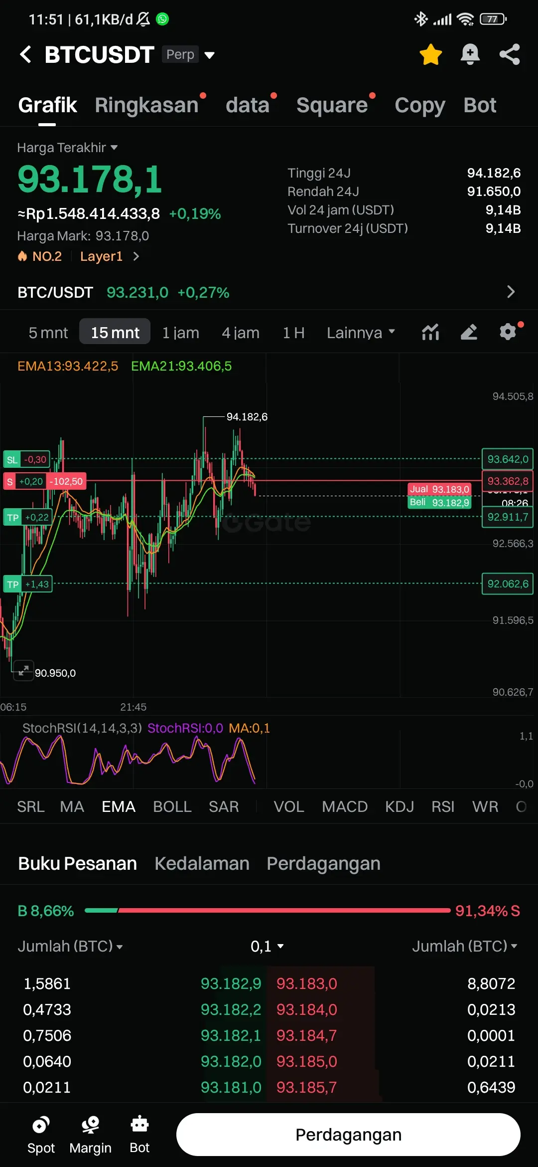Screen dimensions: 538x1167
Task: Tap the white Perdagangan trade button
Action: [348, 1135]
